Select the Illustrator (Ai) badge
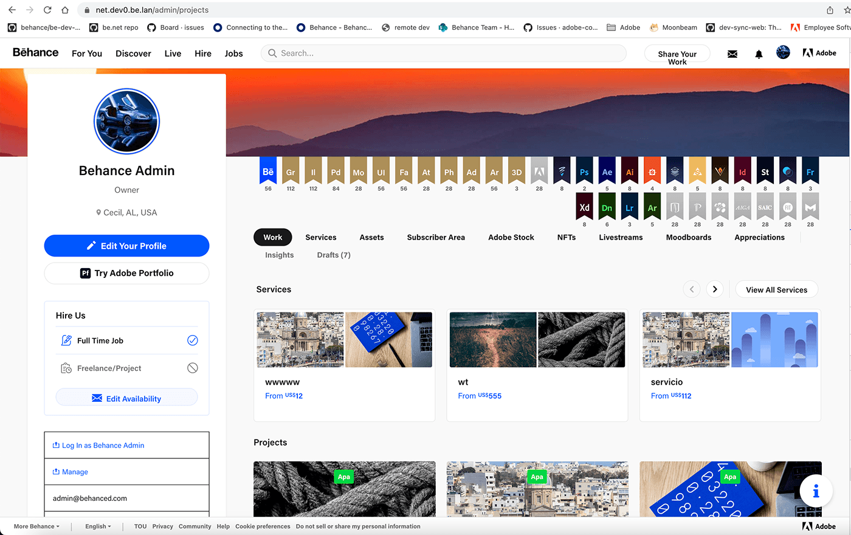The width and height of the screenshot is (851, 535). [630, 171]
